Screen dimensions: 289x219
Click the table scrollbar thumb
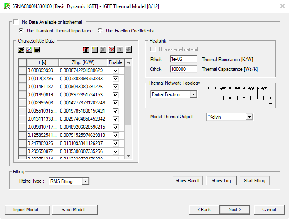[x=128, y=95]
